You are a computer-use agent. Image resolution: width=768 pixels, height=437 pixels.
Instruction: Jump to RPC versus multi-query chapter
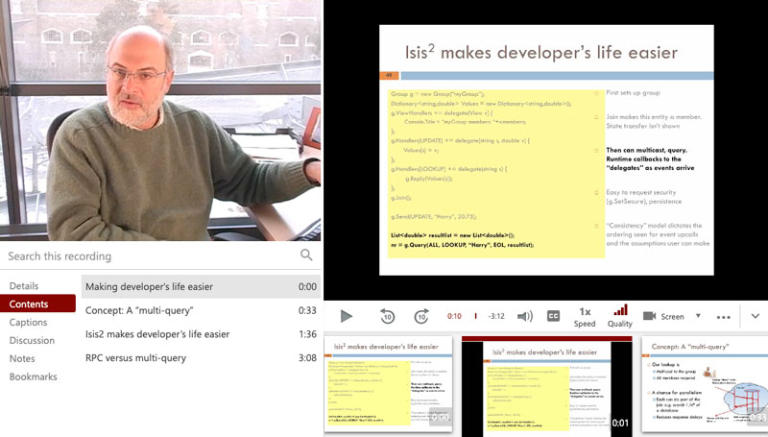click(135, 358)
